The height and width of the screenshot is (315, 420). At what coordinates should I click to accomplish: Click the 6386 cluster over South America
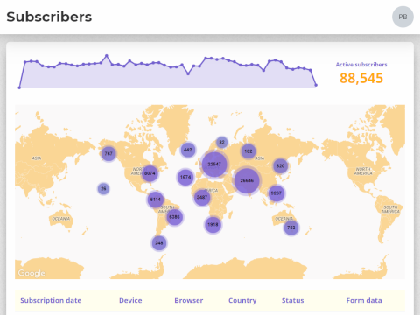pyautogui.click(x=174, y=217)
